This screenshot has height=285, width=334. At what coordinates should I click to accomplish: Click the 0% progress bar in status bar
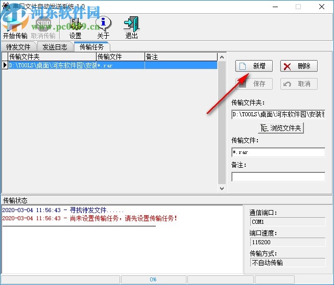tap(153, 279)
